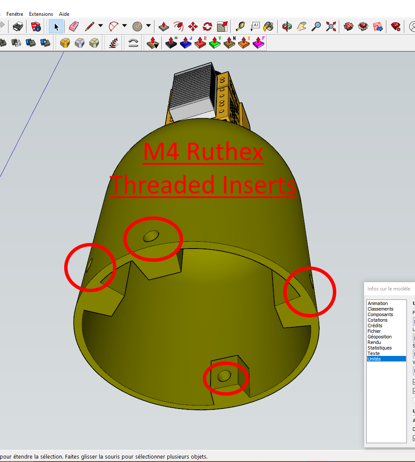415x462 pixels.
Task: Open the Aide menu
Action: click(64, 14)
